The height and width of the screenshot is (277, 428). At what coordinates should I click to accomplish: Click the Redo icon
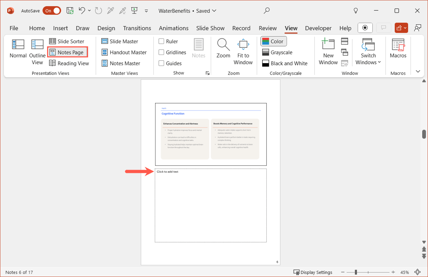(99, 11)
